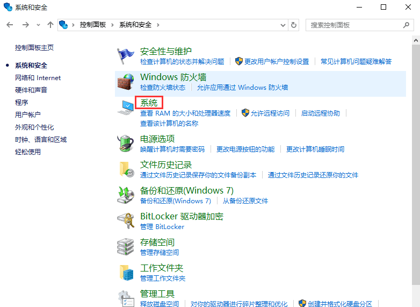Click 从备份还原文件 link
The image size is (420, 307).
(x=245, y=201)
